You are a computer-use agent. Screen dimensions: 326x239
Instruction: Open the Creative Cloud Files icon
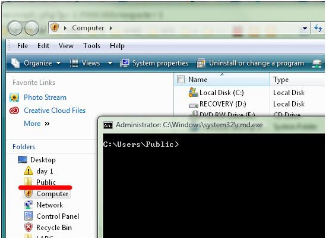[x=14, y=111]
